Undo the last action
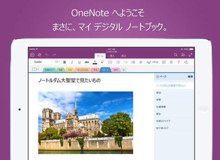220x160 pixels. pyautogui.click(x=47, y=55)
